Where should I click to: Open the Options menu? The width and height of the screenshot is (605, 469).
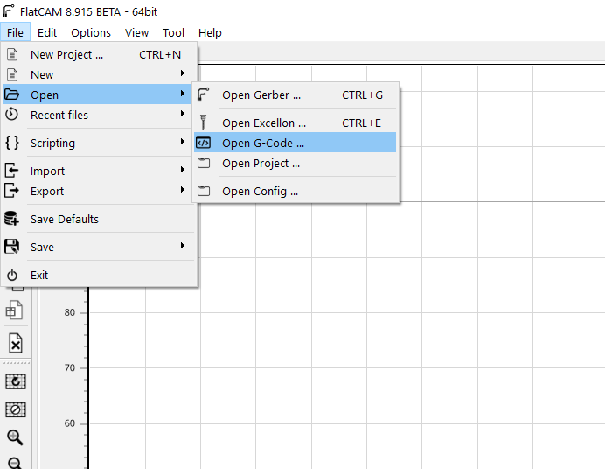pos(91,32)
